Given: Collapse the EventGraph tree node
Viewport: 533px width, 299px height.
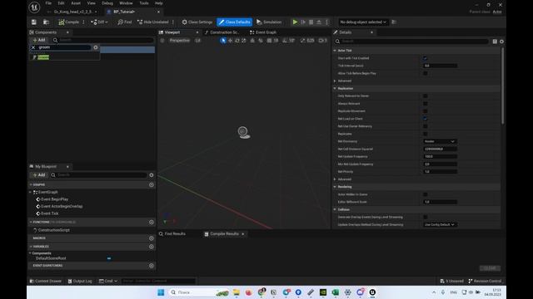Looking at the screenshot, I should pos(30,192).
